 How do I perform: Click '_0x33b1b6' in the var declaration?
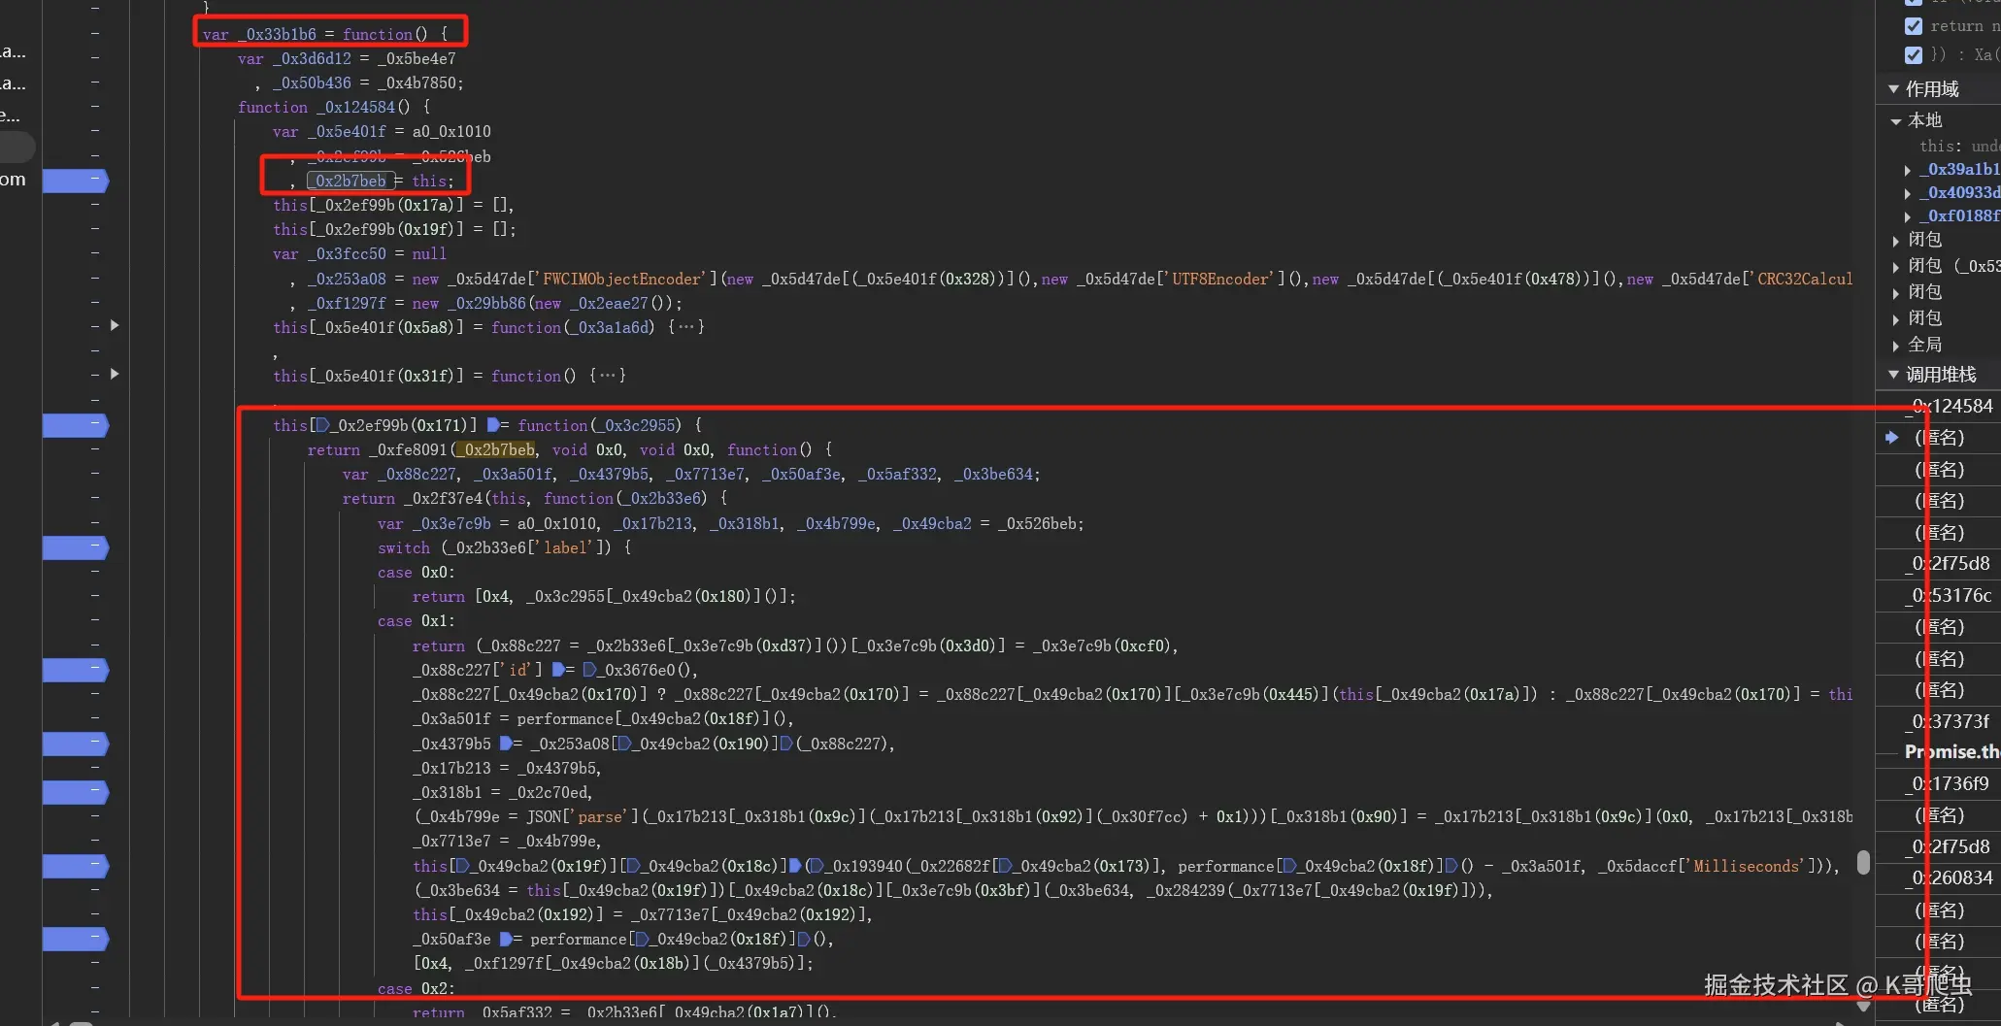coord(278,34)
